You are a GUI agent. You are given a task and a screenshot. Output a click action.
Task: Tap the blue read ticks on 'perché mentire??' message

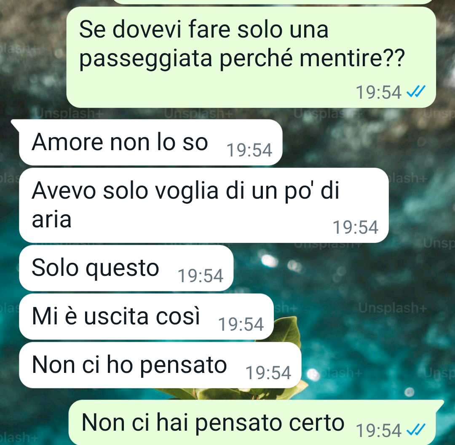tap(416, 92)
